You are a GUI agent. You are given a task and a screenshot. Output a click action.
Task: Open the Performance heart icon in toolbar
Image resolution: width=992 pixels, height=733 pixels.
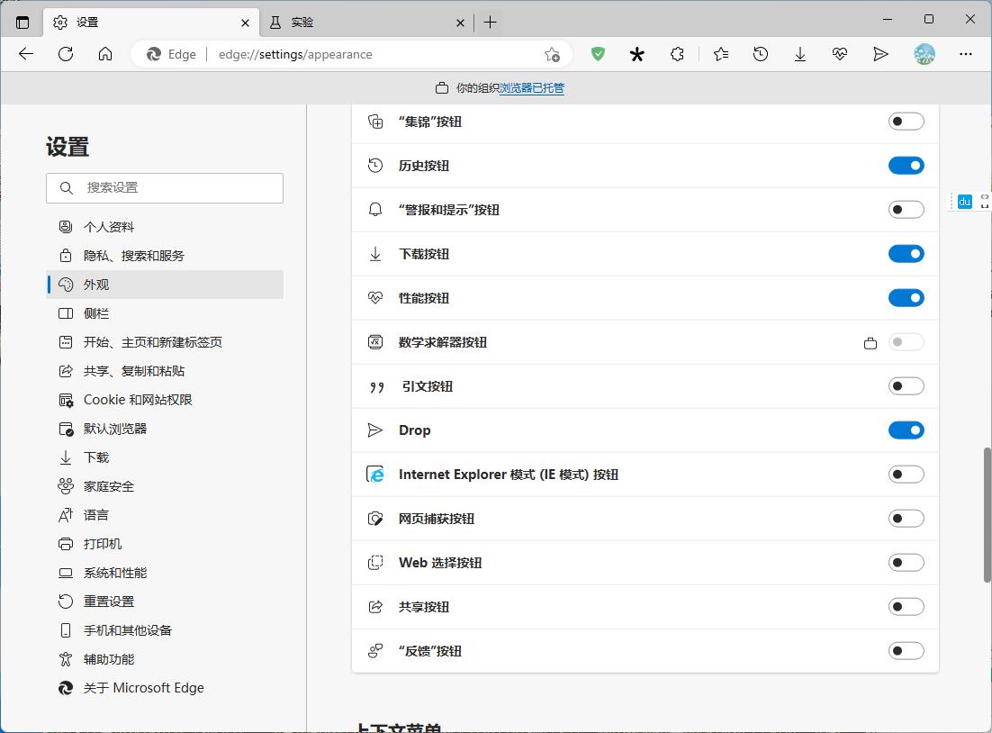tap(840, 54)
